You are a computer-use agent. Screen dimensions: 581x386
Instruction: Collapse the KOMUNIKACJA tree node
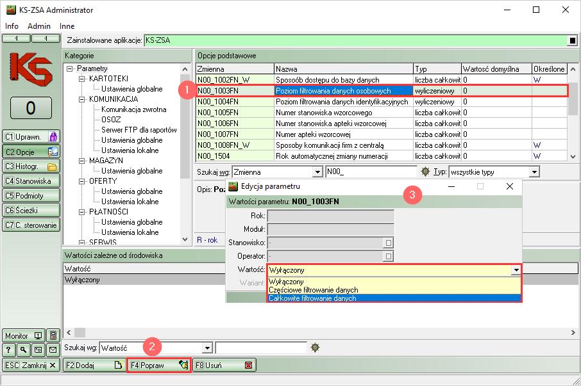tap(82, 99)
